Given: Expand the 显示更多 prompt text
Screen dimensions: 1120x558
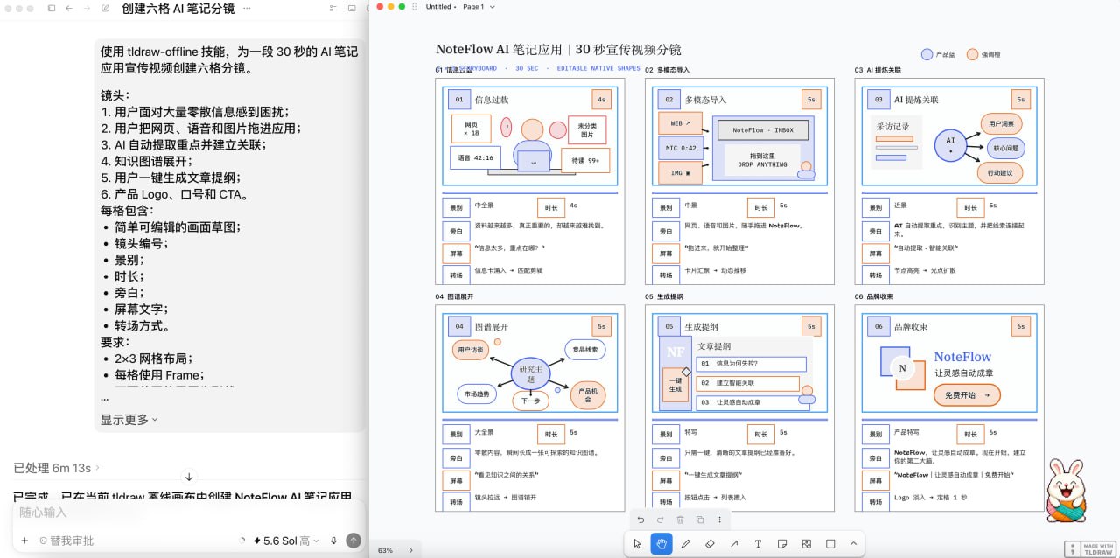Looking at the screenshot, I should 129,420.
